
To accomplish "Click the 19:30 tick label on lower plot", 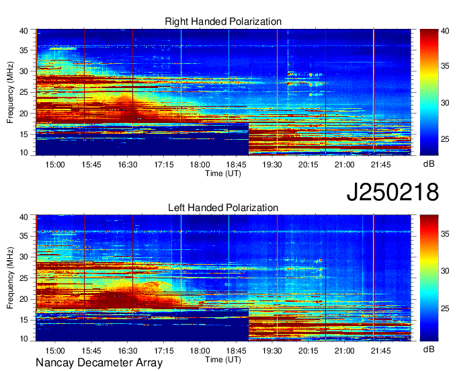I will point(272,350).
